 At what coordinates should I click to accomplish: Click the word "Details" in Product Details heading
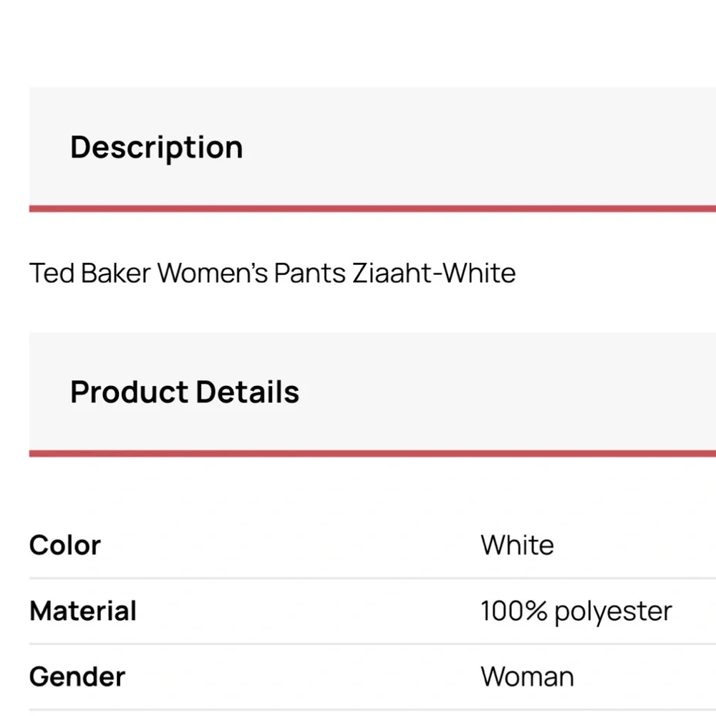click(x=248, y=392)
